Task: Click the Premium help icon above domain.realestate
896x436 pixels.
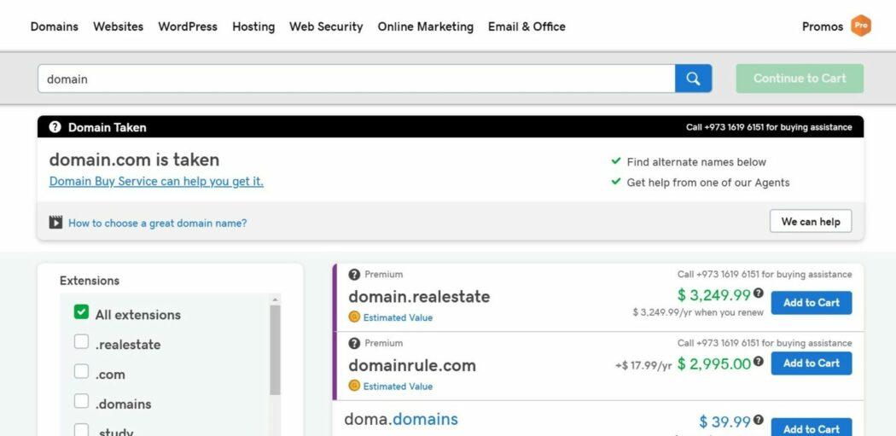Action: tap(354, 275)
